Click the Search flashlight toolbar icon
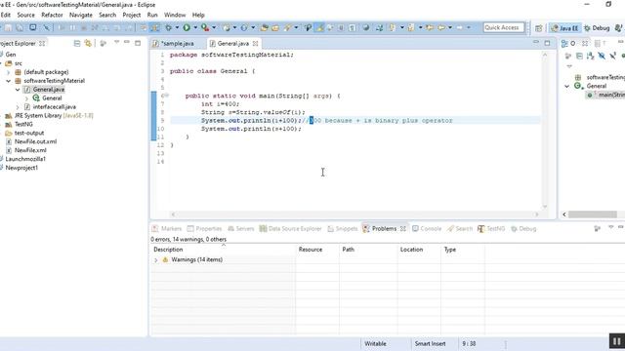Image resolution: width=625 pixels, height=351 pixels. click(x=287, y=27)
